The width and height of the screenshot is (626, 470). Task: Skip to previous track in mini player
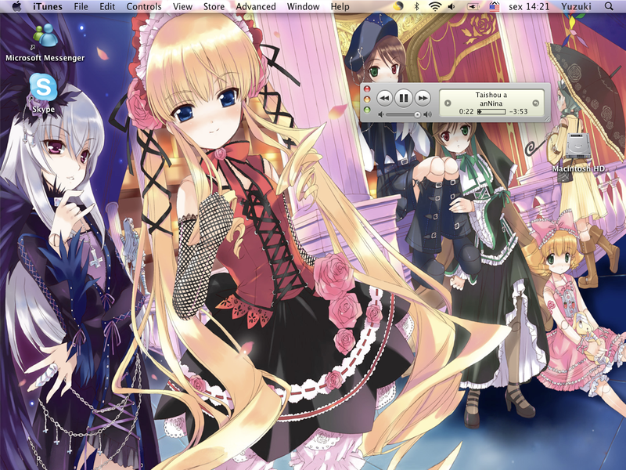pos(384,98)
